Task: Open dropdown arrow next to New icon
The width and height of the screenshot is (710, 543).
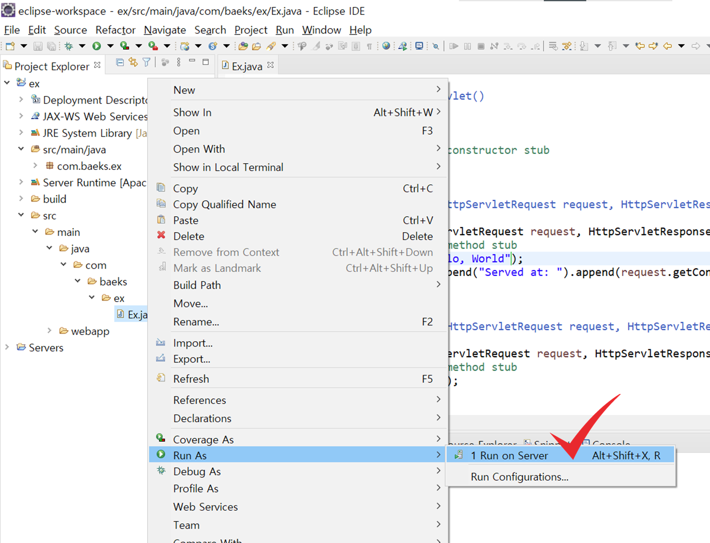Action: coord(24,46)
